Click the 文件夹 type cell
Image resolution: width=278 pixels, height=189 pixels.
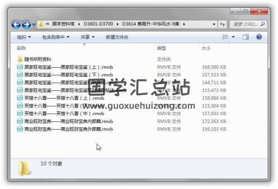pos(164,59)
